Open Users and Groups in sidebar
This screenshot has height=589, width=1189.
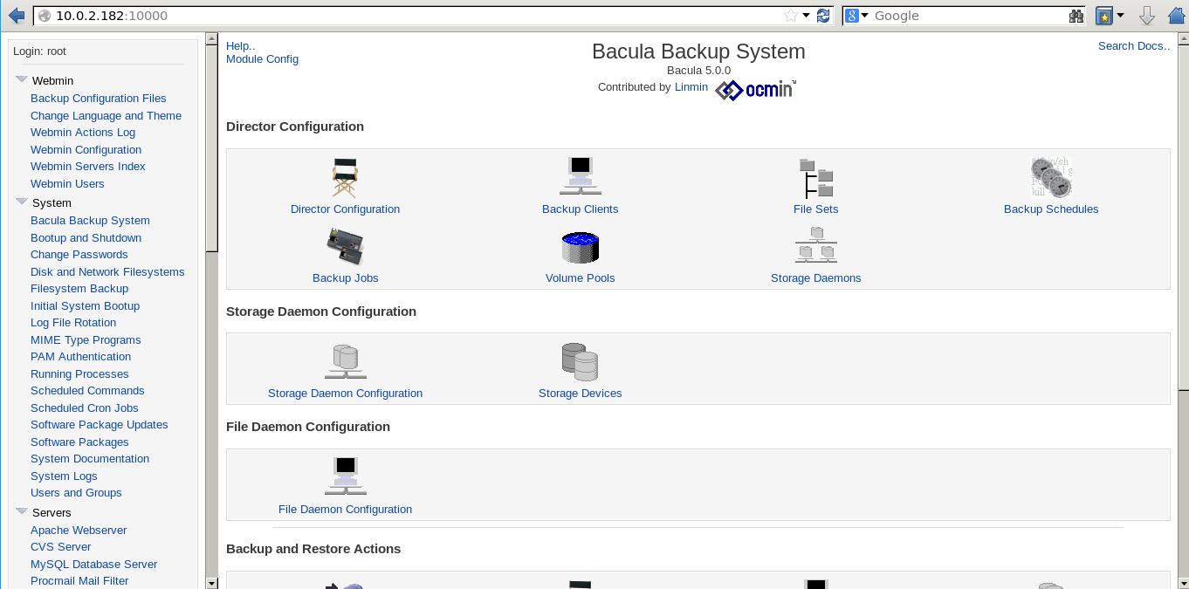76,493
